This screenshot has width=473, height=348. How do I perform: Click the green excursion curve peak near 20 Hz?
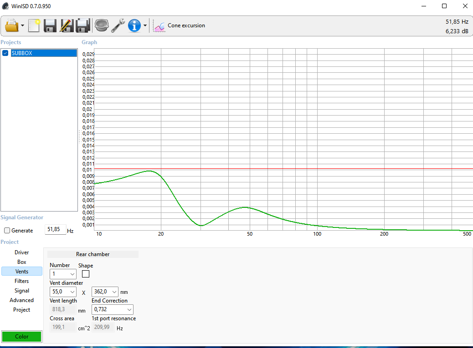pyautogui.click(x=150, y=171)
